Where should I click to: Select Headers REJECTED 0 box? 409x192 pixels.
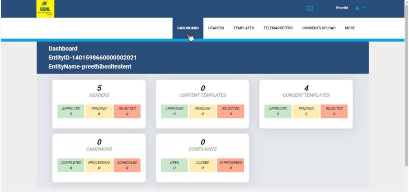127,111
